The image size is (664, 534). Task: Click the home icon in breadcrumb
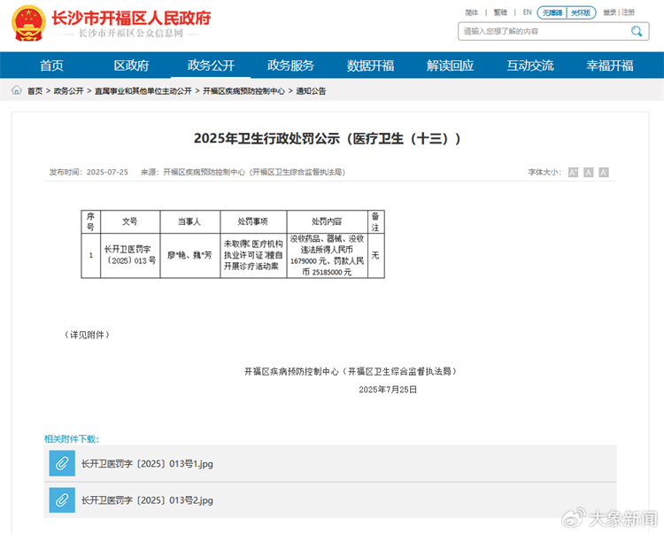pyautogui.click(x=17, y=90)
